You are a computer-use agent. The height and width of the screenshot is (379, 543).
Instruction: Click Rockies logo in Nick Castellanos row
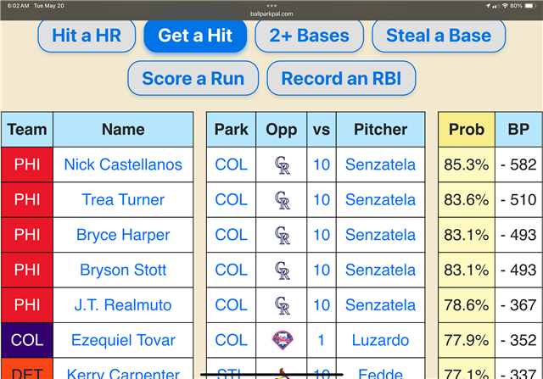[x=282, y=165]
